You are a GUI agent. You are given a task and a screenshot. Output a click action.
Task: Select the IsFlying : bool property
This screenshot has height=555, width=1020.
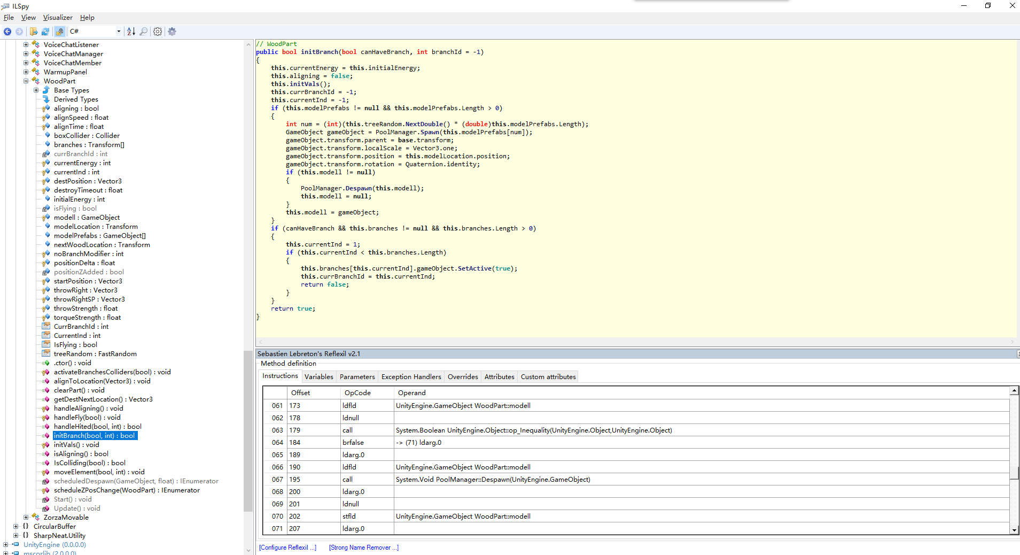click(x=75, y=345)
